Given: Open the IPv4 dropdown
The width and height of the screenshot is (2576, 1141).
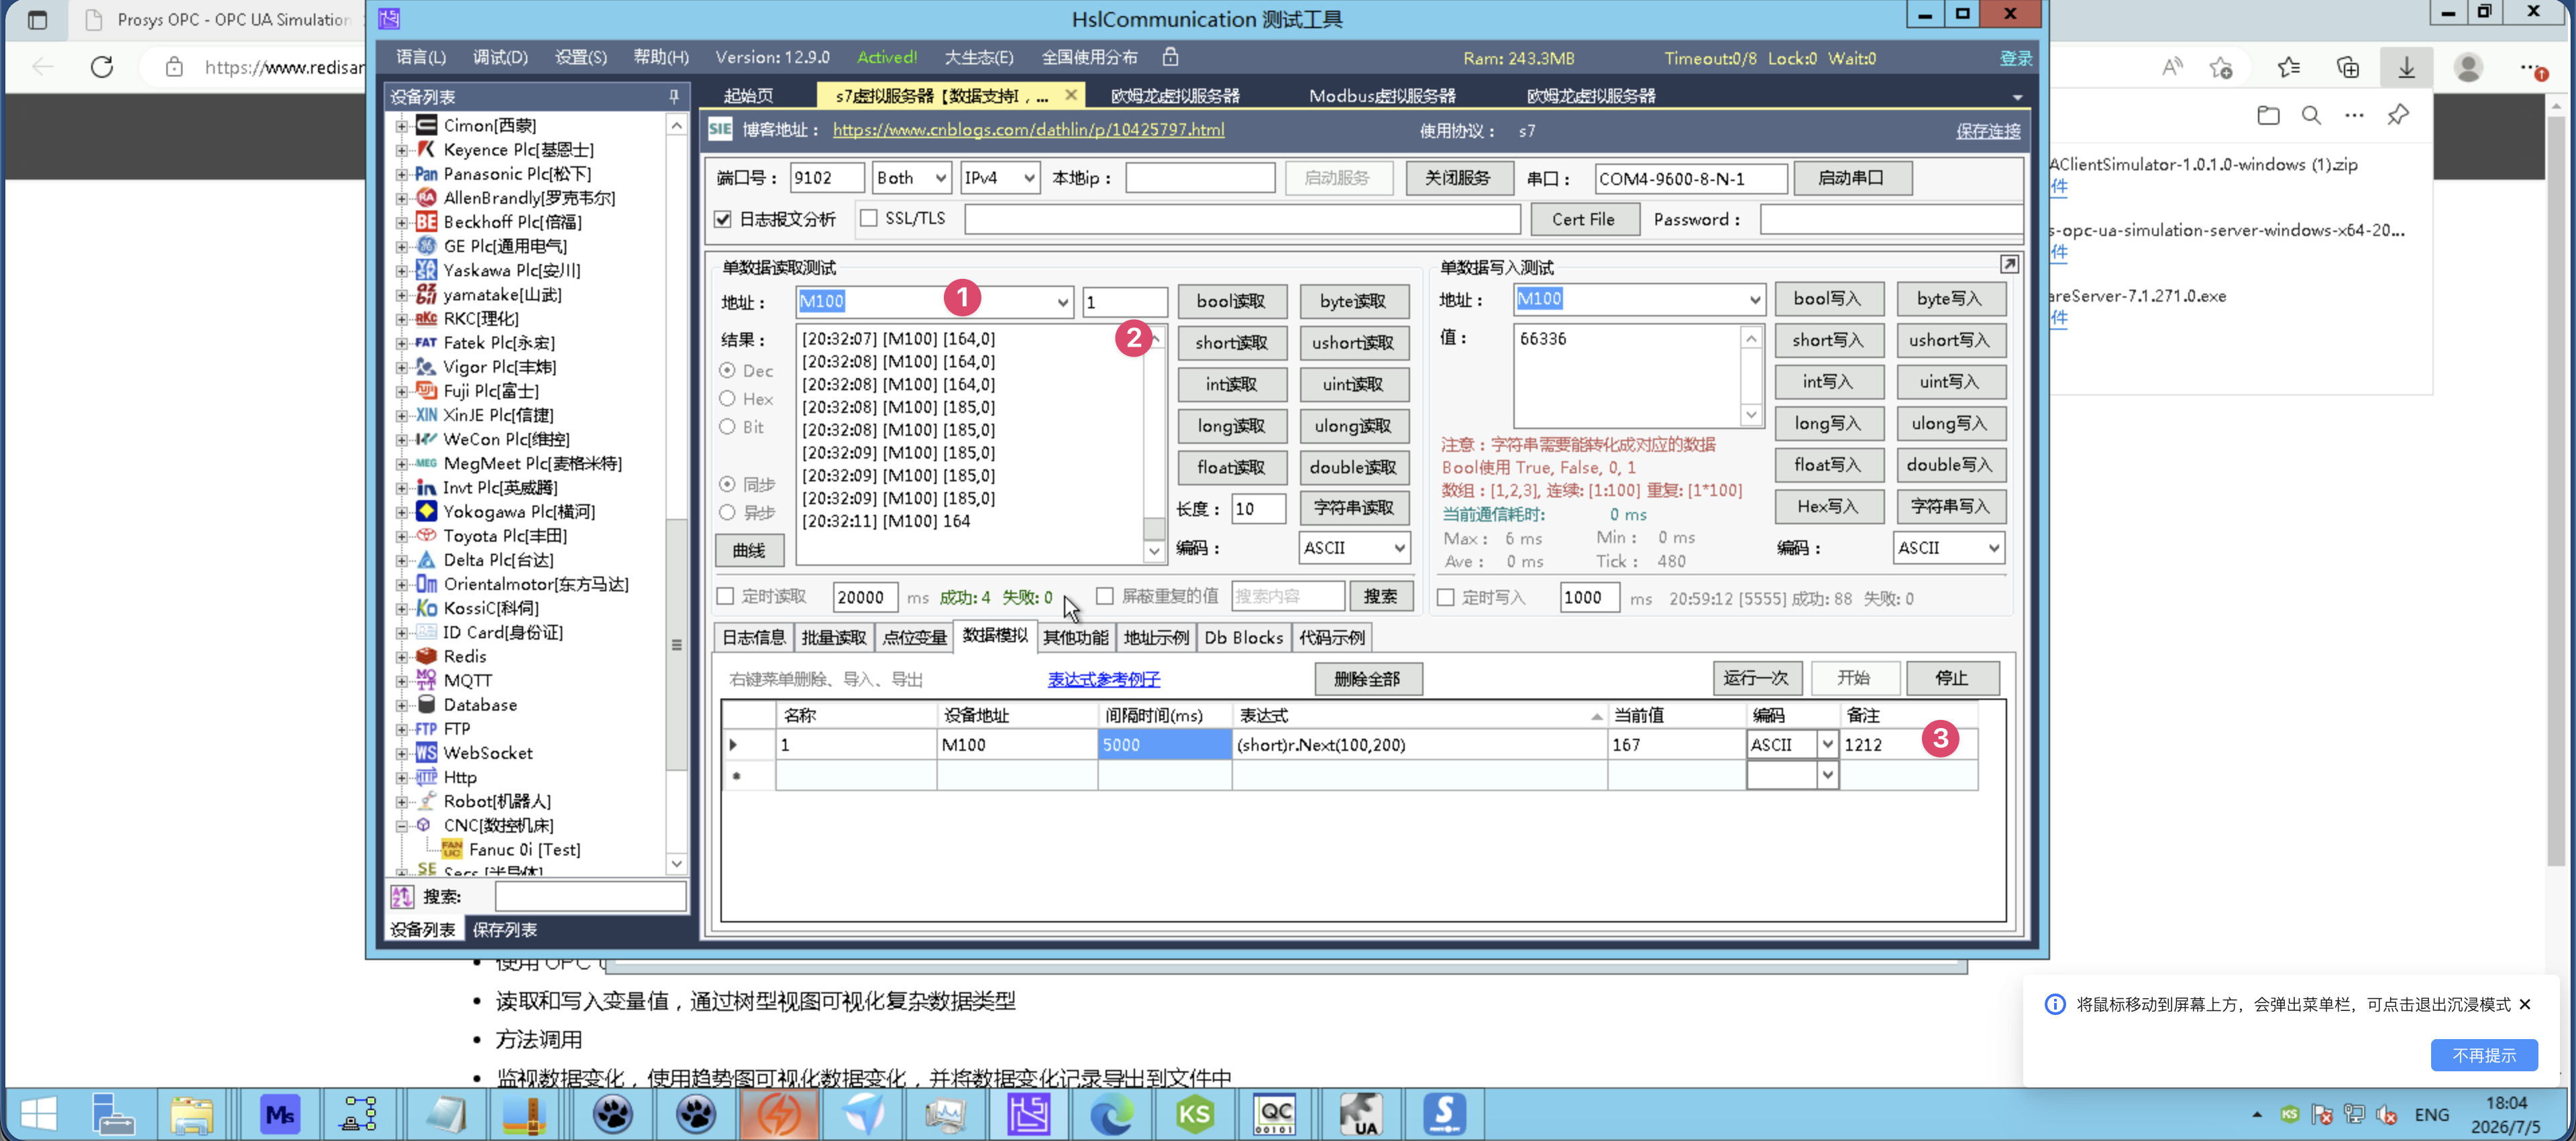Looking at the screenshot, I should [x=1000, y=178].
